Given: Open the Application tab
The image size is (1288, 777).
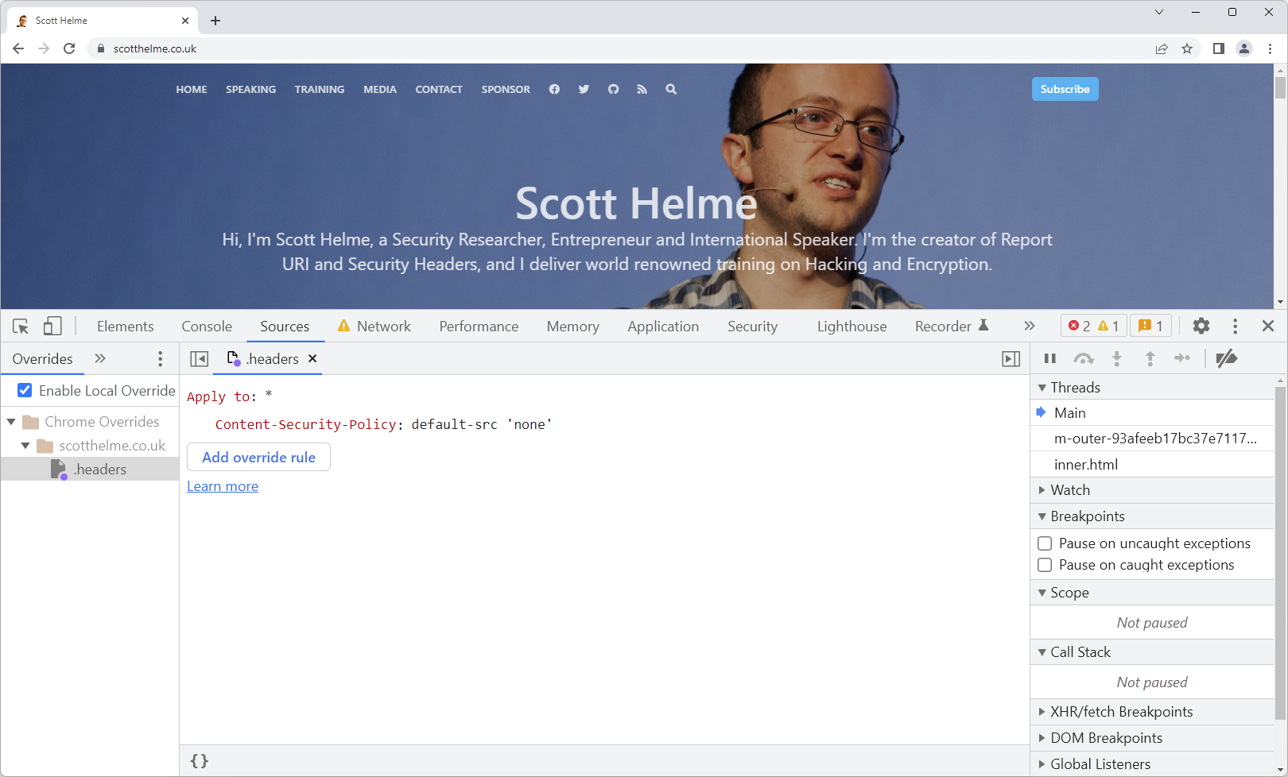Looking at the screenshot, I should coord(663,327).
